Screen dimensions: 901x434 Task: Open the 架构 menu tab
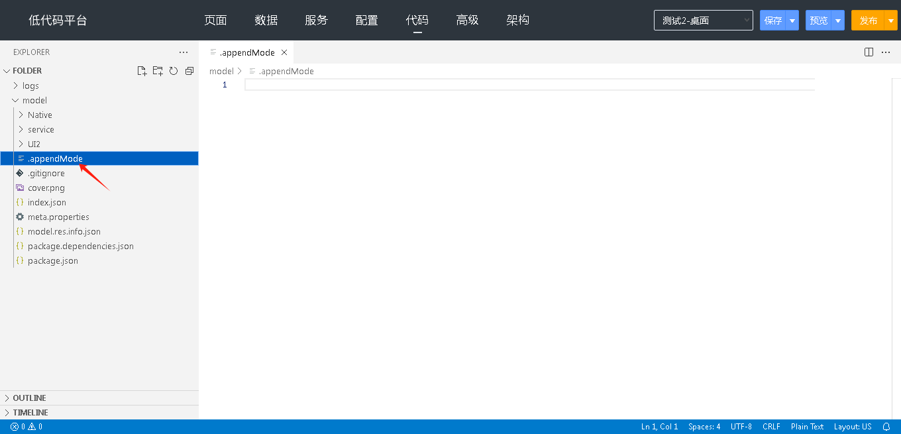pyautogui.click(x=517, y=20)
